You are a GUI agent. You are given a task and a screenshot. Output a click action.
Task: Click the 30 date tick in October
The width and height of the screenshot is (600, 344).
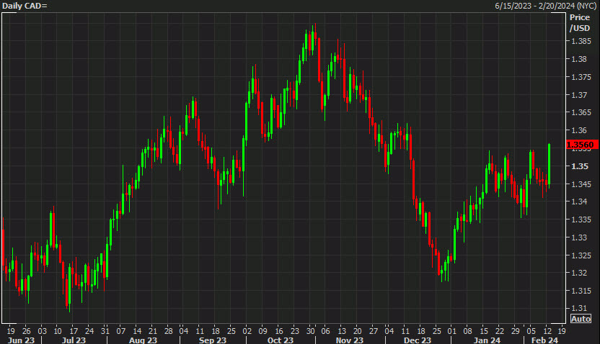tap(310, 331)
